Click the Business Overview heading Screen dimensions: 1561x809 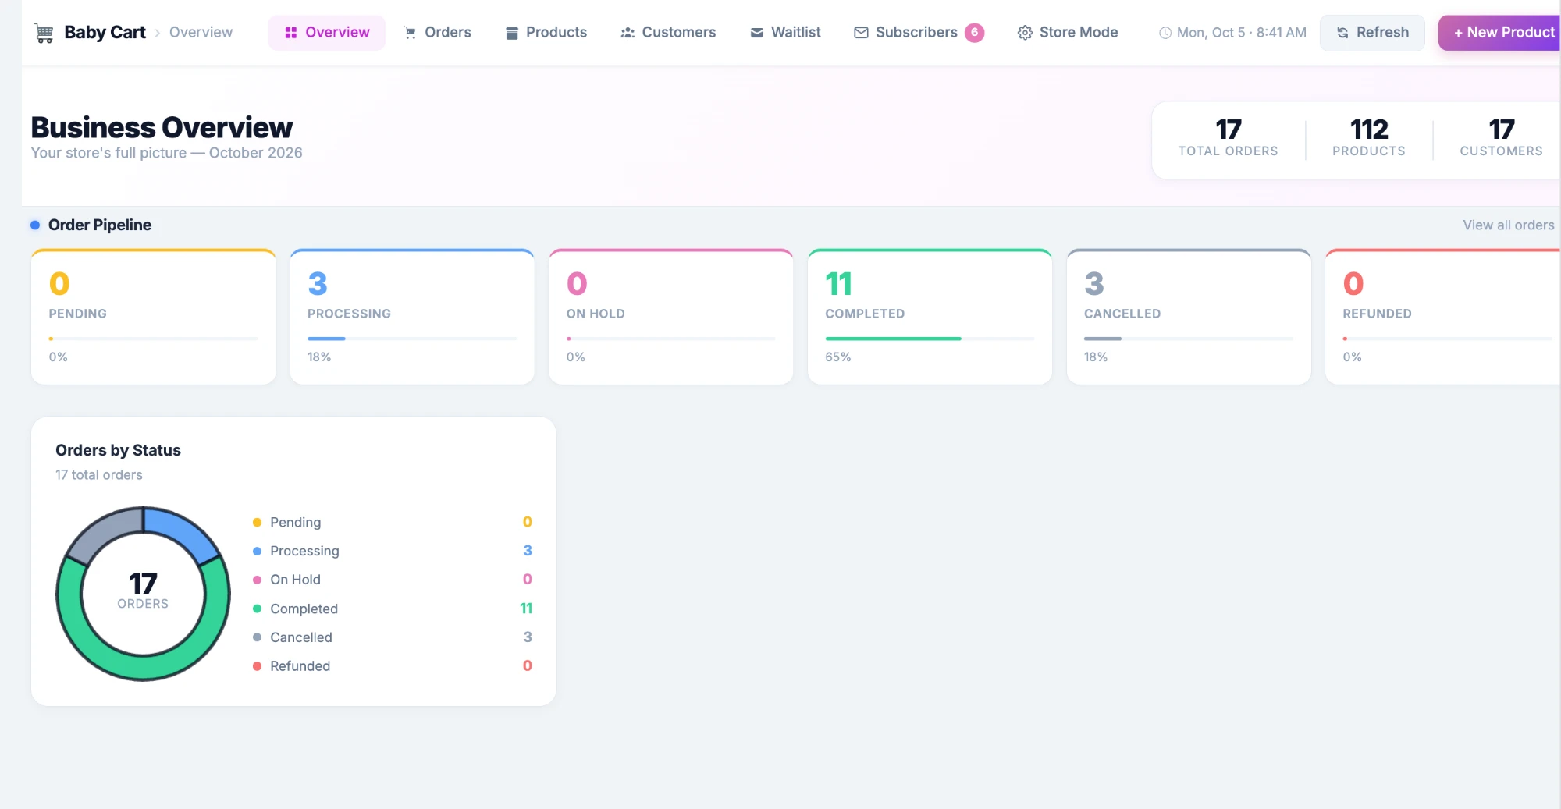click(x=162, y=127)
